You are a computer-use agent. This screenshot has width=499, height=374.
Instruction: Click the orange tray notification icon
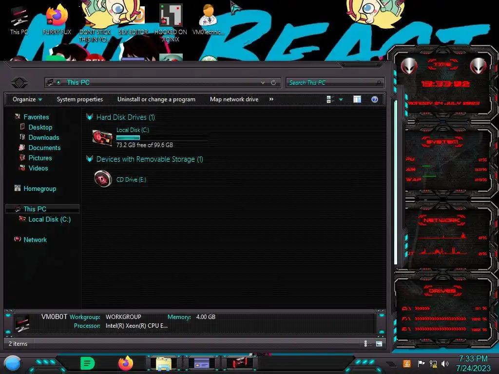[407, 363]
